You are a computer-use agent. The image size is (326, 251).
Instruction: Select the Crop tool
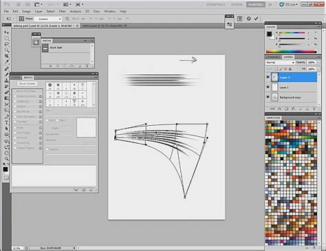(6, 56)
